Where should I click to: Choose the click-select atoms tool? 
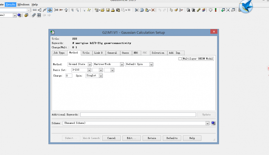point(72,10)
